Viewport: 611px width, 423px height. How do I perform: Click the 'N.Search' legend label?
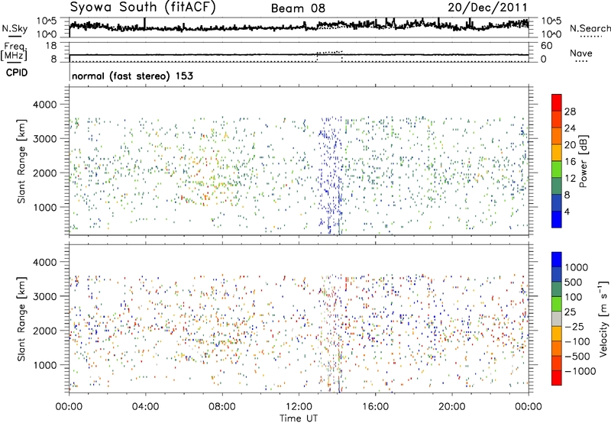click(590, 28)
